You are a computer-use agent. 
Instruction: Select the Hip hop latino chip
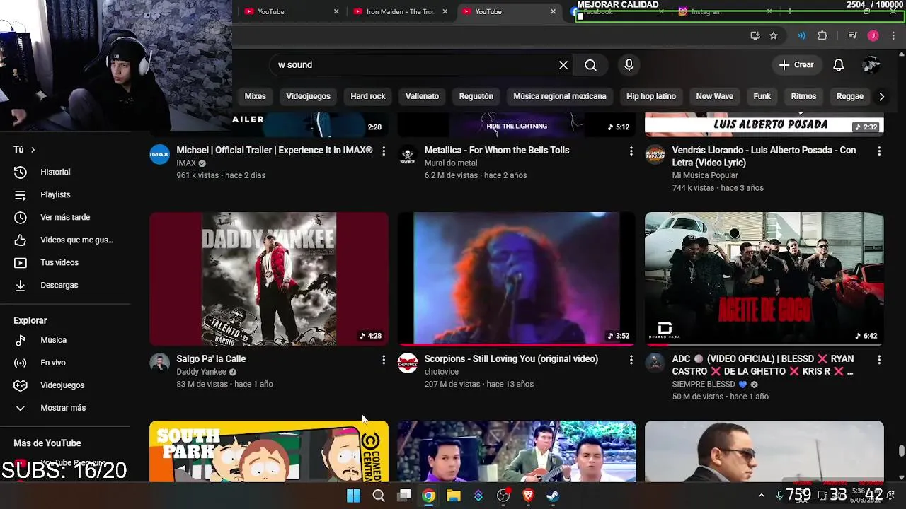pyautogui.click(x=651, y=96)
